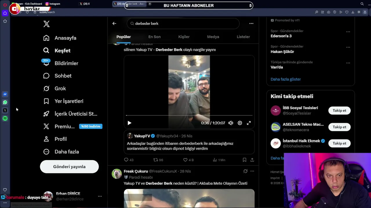Open Messenger in Opera sidebar
This screenshot has height=208, width=371.
[x=5, y=94]
